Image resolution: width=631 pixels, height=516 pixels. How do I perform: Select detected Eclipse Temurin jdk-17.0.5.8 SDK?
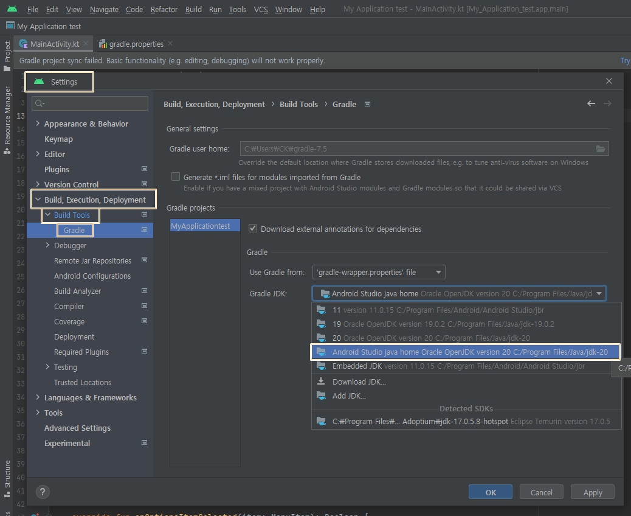(466, 421)
